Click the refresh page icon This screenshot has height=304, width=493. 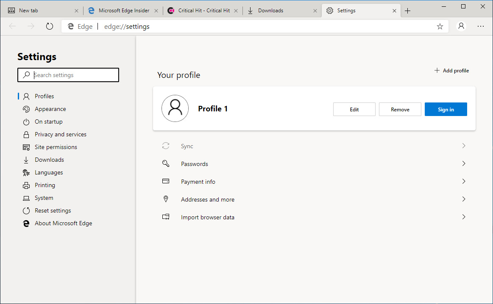coord(50,26)
